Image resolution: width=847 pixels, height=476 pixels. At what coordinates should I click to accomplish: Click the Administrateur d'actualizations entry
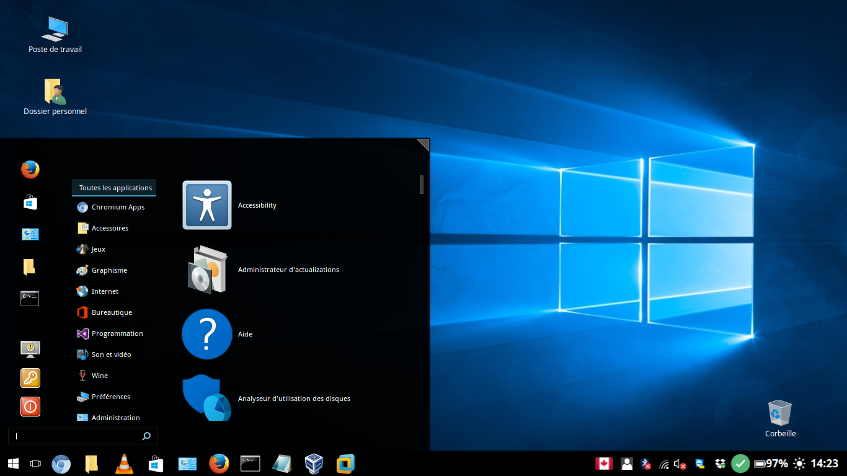pos(288,270)
